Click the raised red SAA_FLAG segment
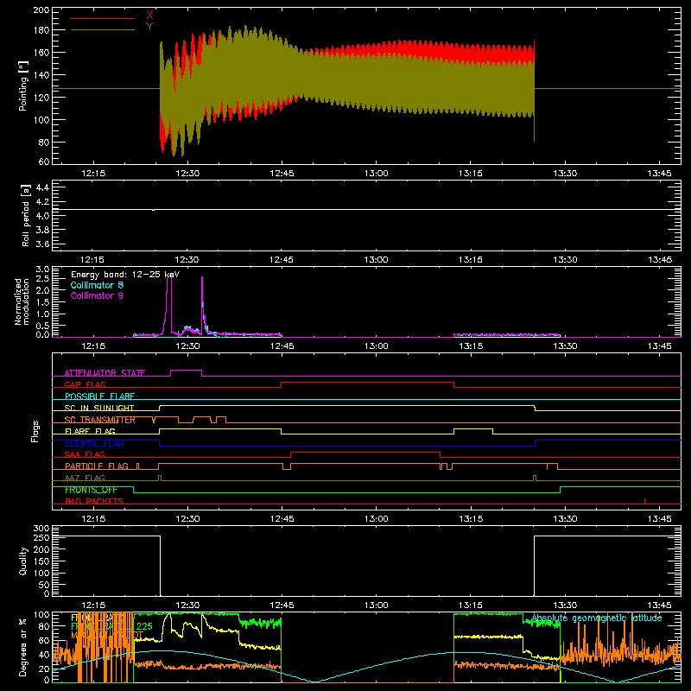The image size is (691, 691). [365, 452]
